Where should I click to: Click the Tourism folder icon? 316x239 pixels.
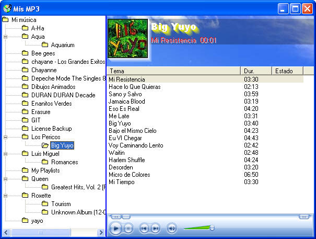click(45, 203)
